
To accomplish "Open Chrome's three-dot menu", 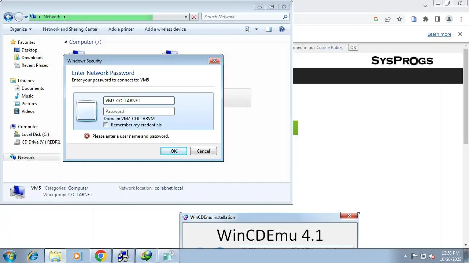I will pos(460,19).
